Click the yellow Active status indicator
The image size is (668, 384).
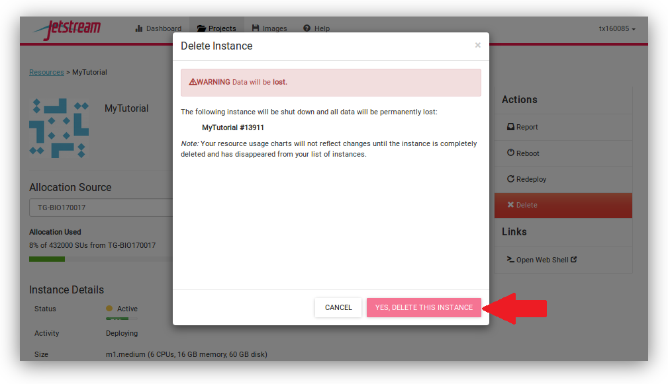[109, 309]
